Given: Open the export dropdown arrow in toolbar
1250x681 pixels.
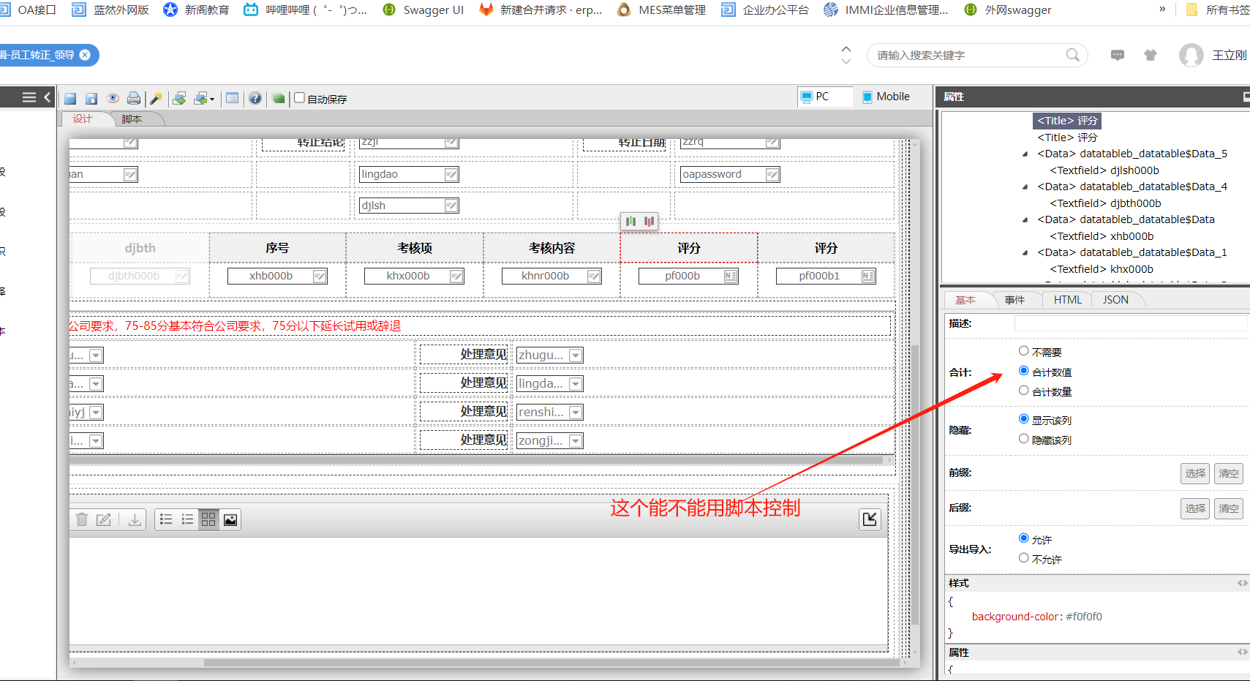Looking at the screenshot, I should click(x=212, y=99).
